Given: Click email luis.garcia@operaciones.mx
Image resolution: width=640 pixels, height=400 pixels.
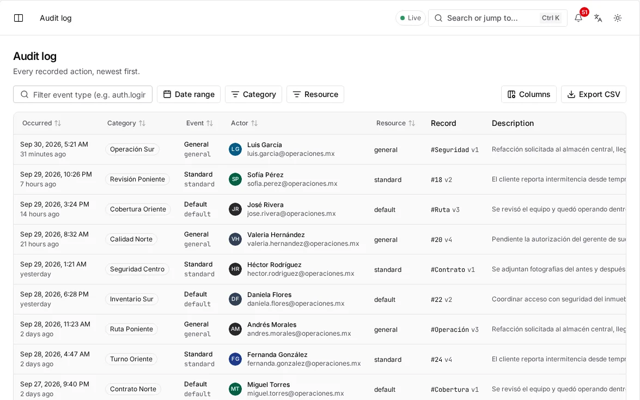Looking at the screenshot, I should point(291,154).
